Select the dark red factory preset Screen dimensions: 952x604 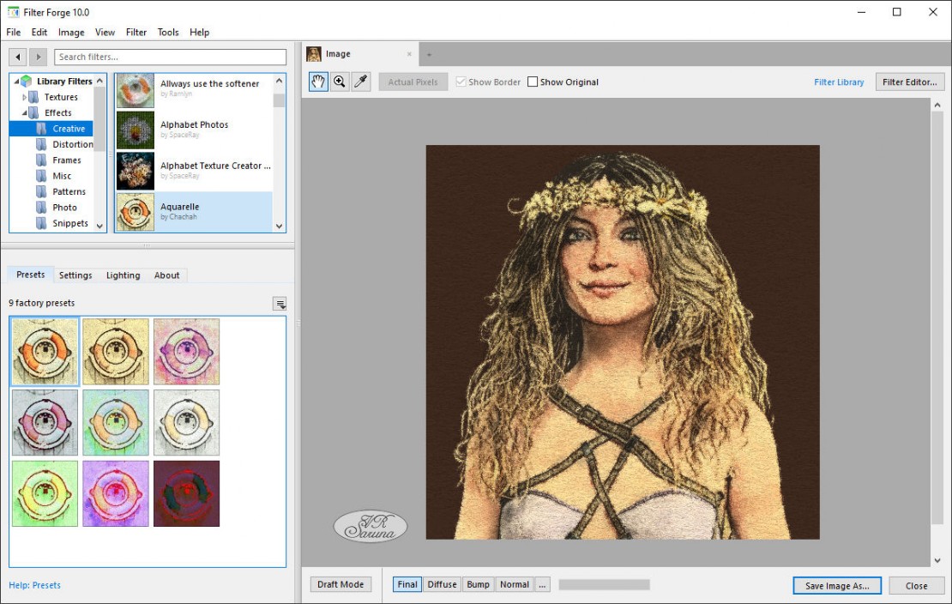pyautogui.click(x=186, y=493)
